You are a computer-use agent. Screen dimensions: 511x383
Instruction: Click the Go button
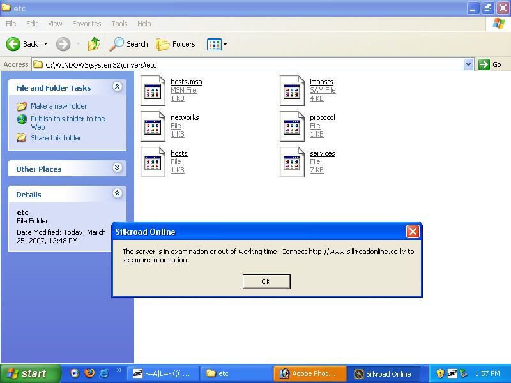point(490,64)
